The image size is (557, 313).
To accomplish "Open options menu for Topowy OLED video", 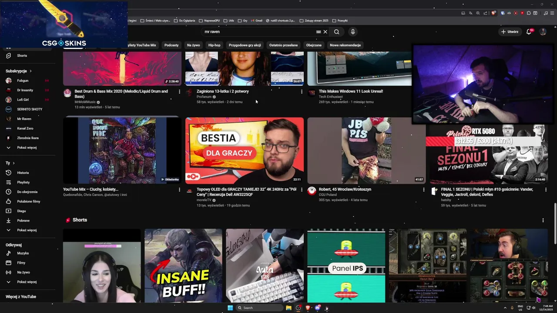I will click(x=302, y=190).
